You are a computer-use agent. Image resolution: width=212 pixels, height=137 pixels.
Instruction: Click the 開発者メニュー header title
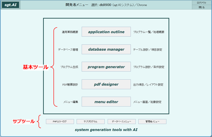click(x=77, y=5)
